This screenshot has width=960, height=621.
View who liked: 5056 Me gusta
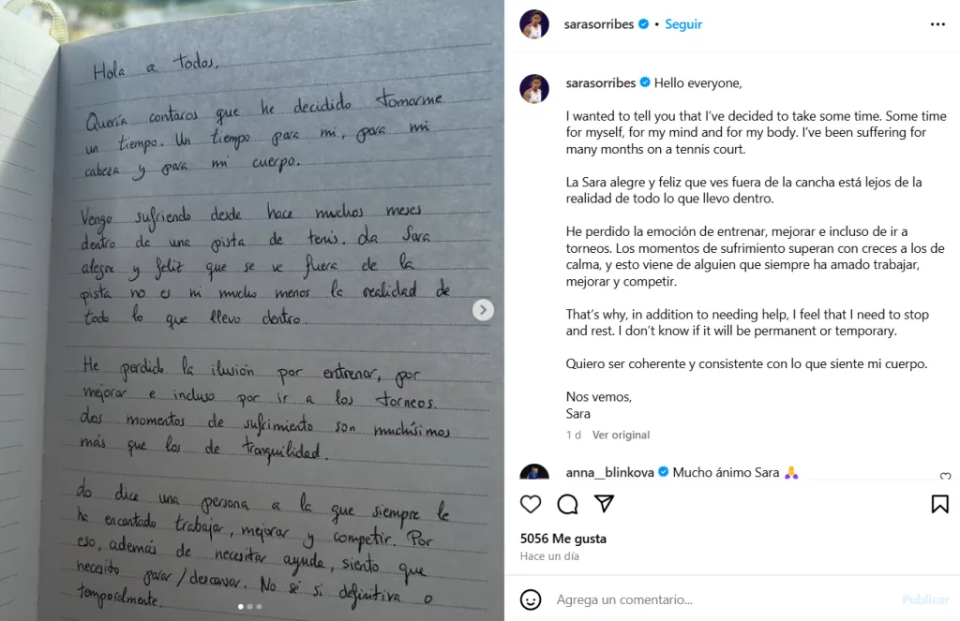[563, 539]
